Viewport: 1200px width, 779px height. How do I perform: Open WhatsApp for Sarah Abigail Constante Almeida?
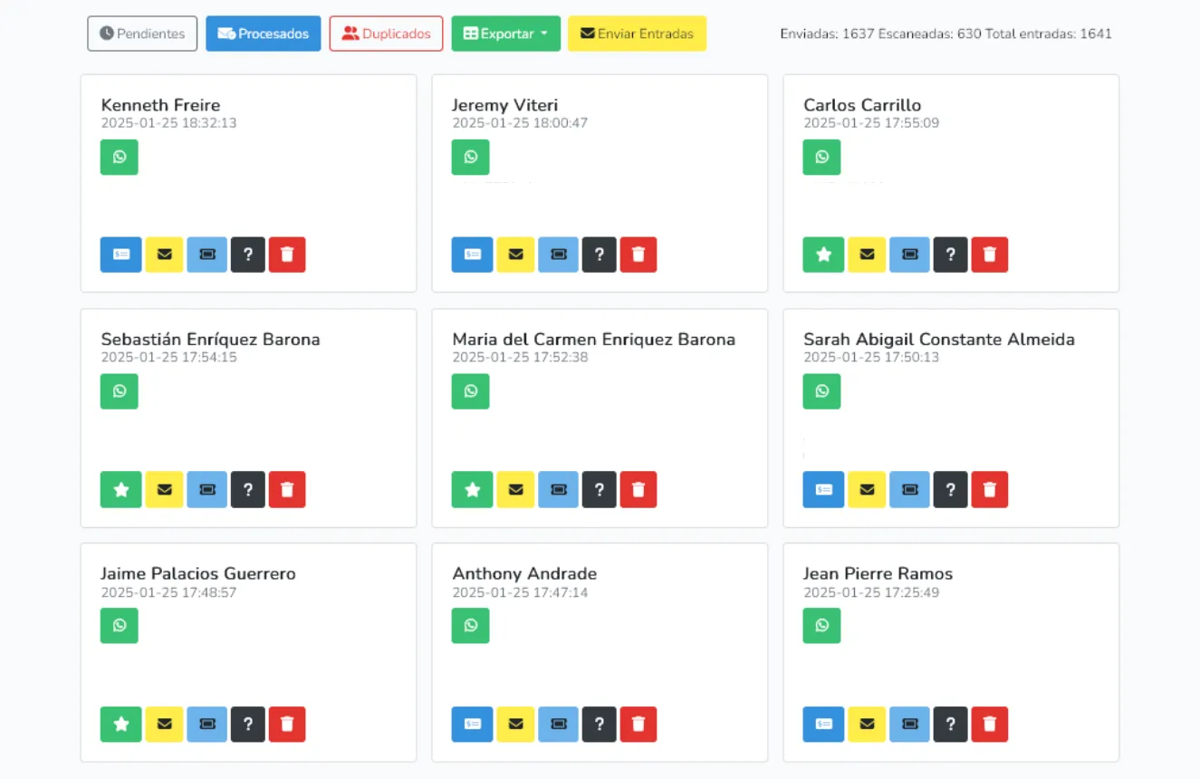click(x=821, y=391)
